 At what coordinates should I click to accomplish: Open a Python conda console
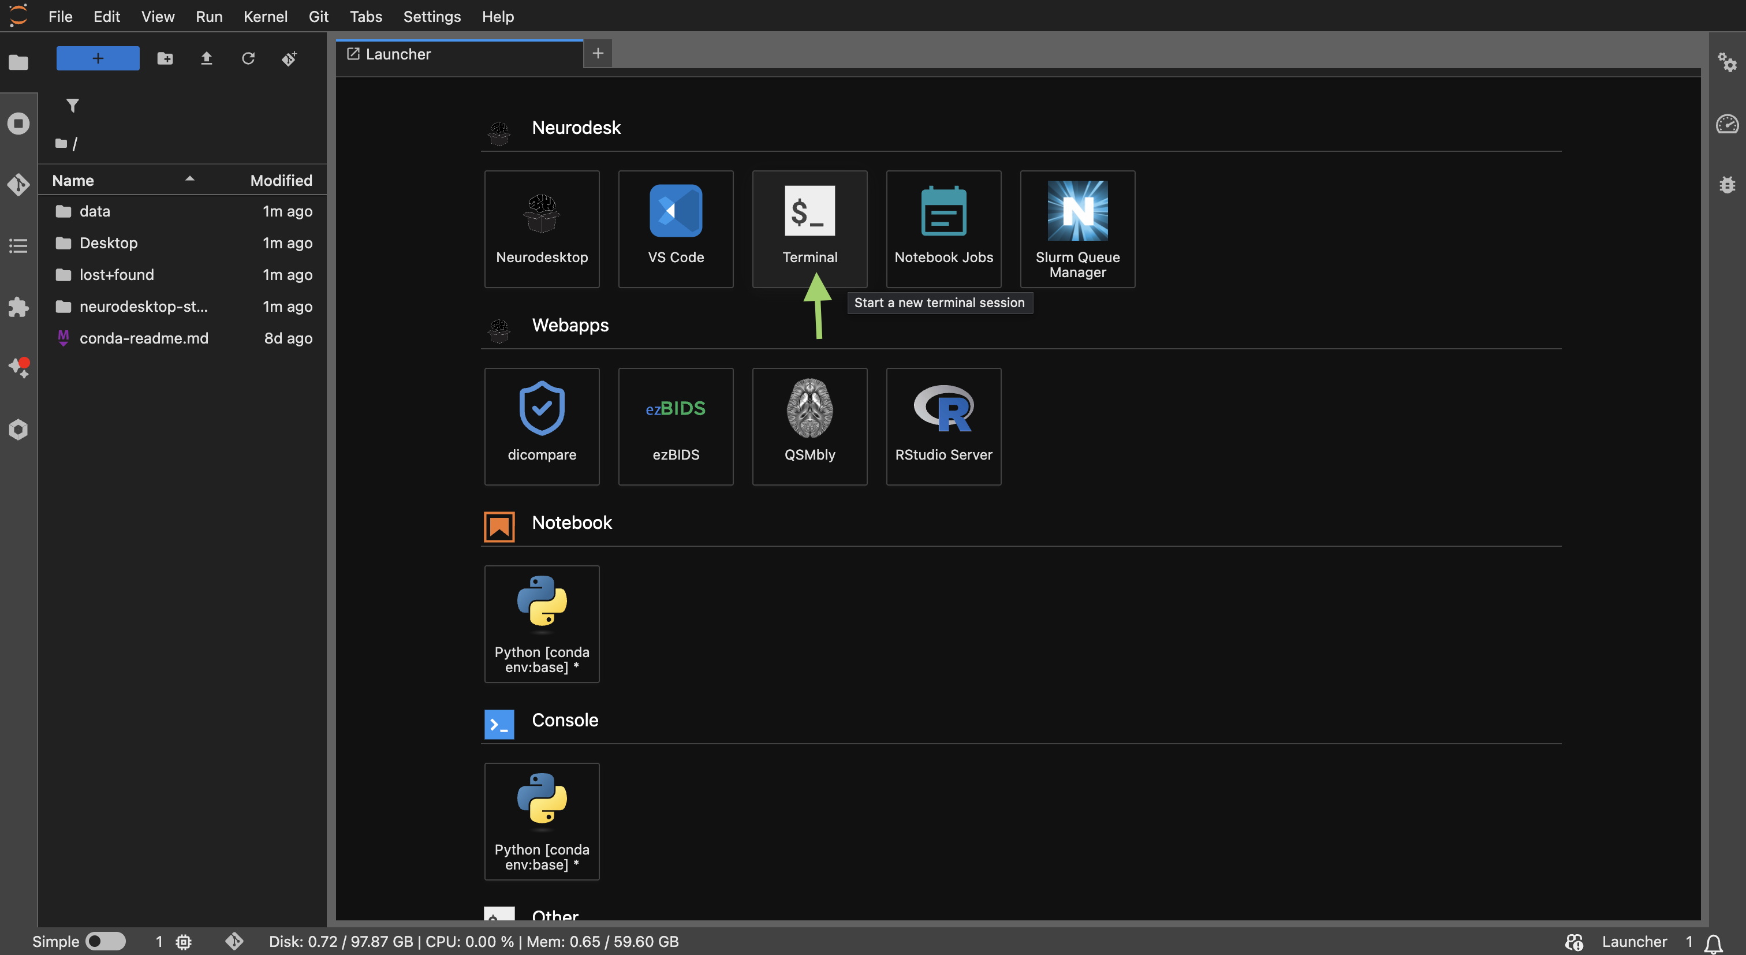pyautogui.click(x=542, y=821)
